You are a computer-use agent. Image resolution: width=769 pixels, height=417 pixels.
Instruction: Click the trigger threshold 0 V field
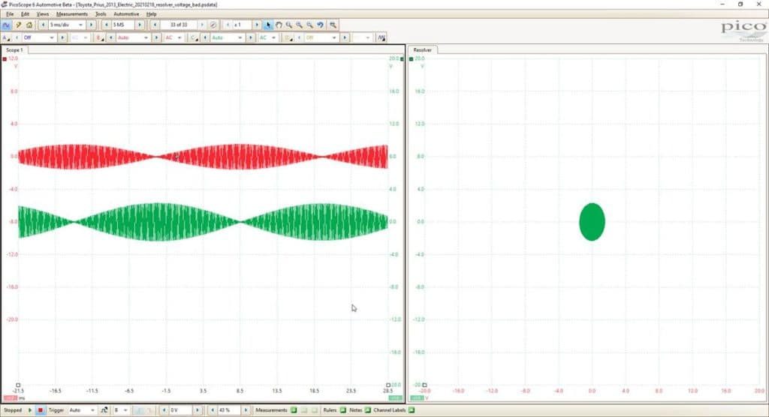[x=180, y=410]
